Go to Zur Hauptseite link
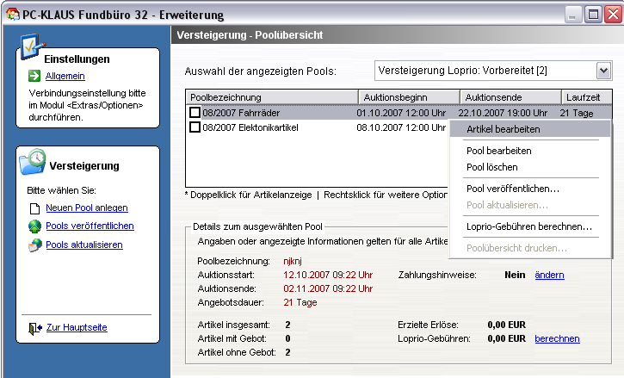624x378 pixels. point(77,328)
